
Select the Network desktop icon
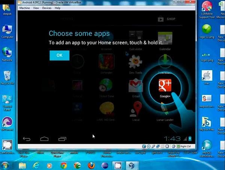click(x=7, y=55)
